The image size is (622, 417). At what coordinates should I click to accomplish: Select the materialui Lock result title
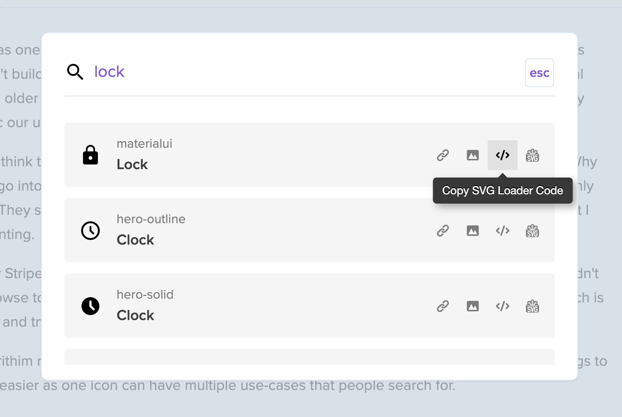coord(132,164)
